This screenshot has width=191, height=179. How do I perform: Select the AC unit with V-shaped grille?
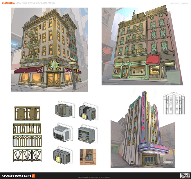(87, 134)
